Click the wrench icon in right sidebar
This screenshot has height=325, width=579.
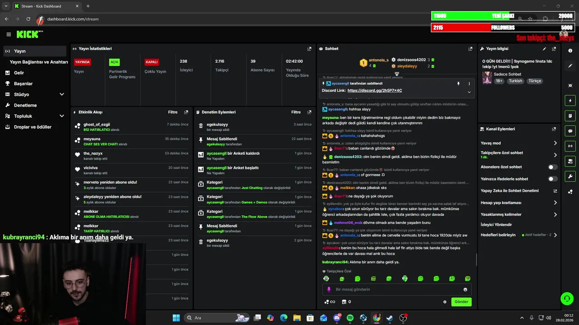pyautogui.click(x=570, y=176)
